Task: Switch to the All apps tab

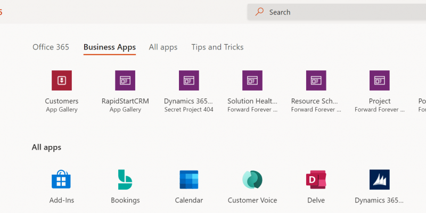Action: 163,47
